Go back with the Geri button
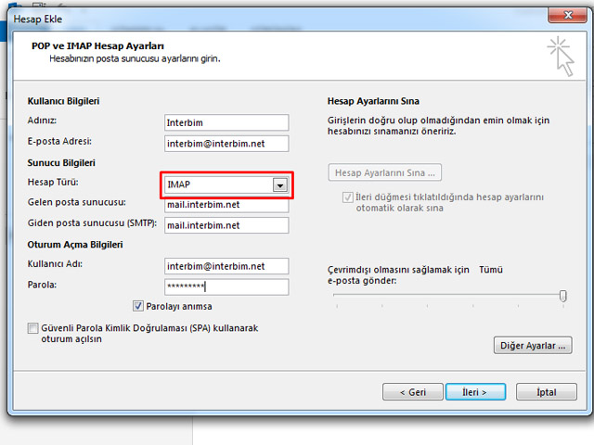Screen dimensions: 594x445 [x=412, y=392]
